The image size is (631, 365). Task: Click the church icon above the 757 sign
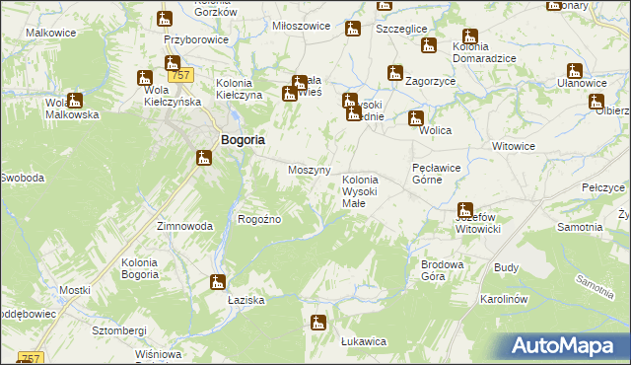(x=173, y=63)
